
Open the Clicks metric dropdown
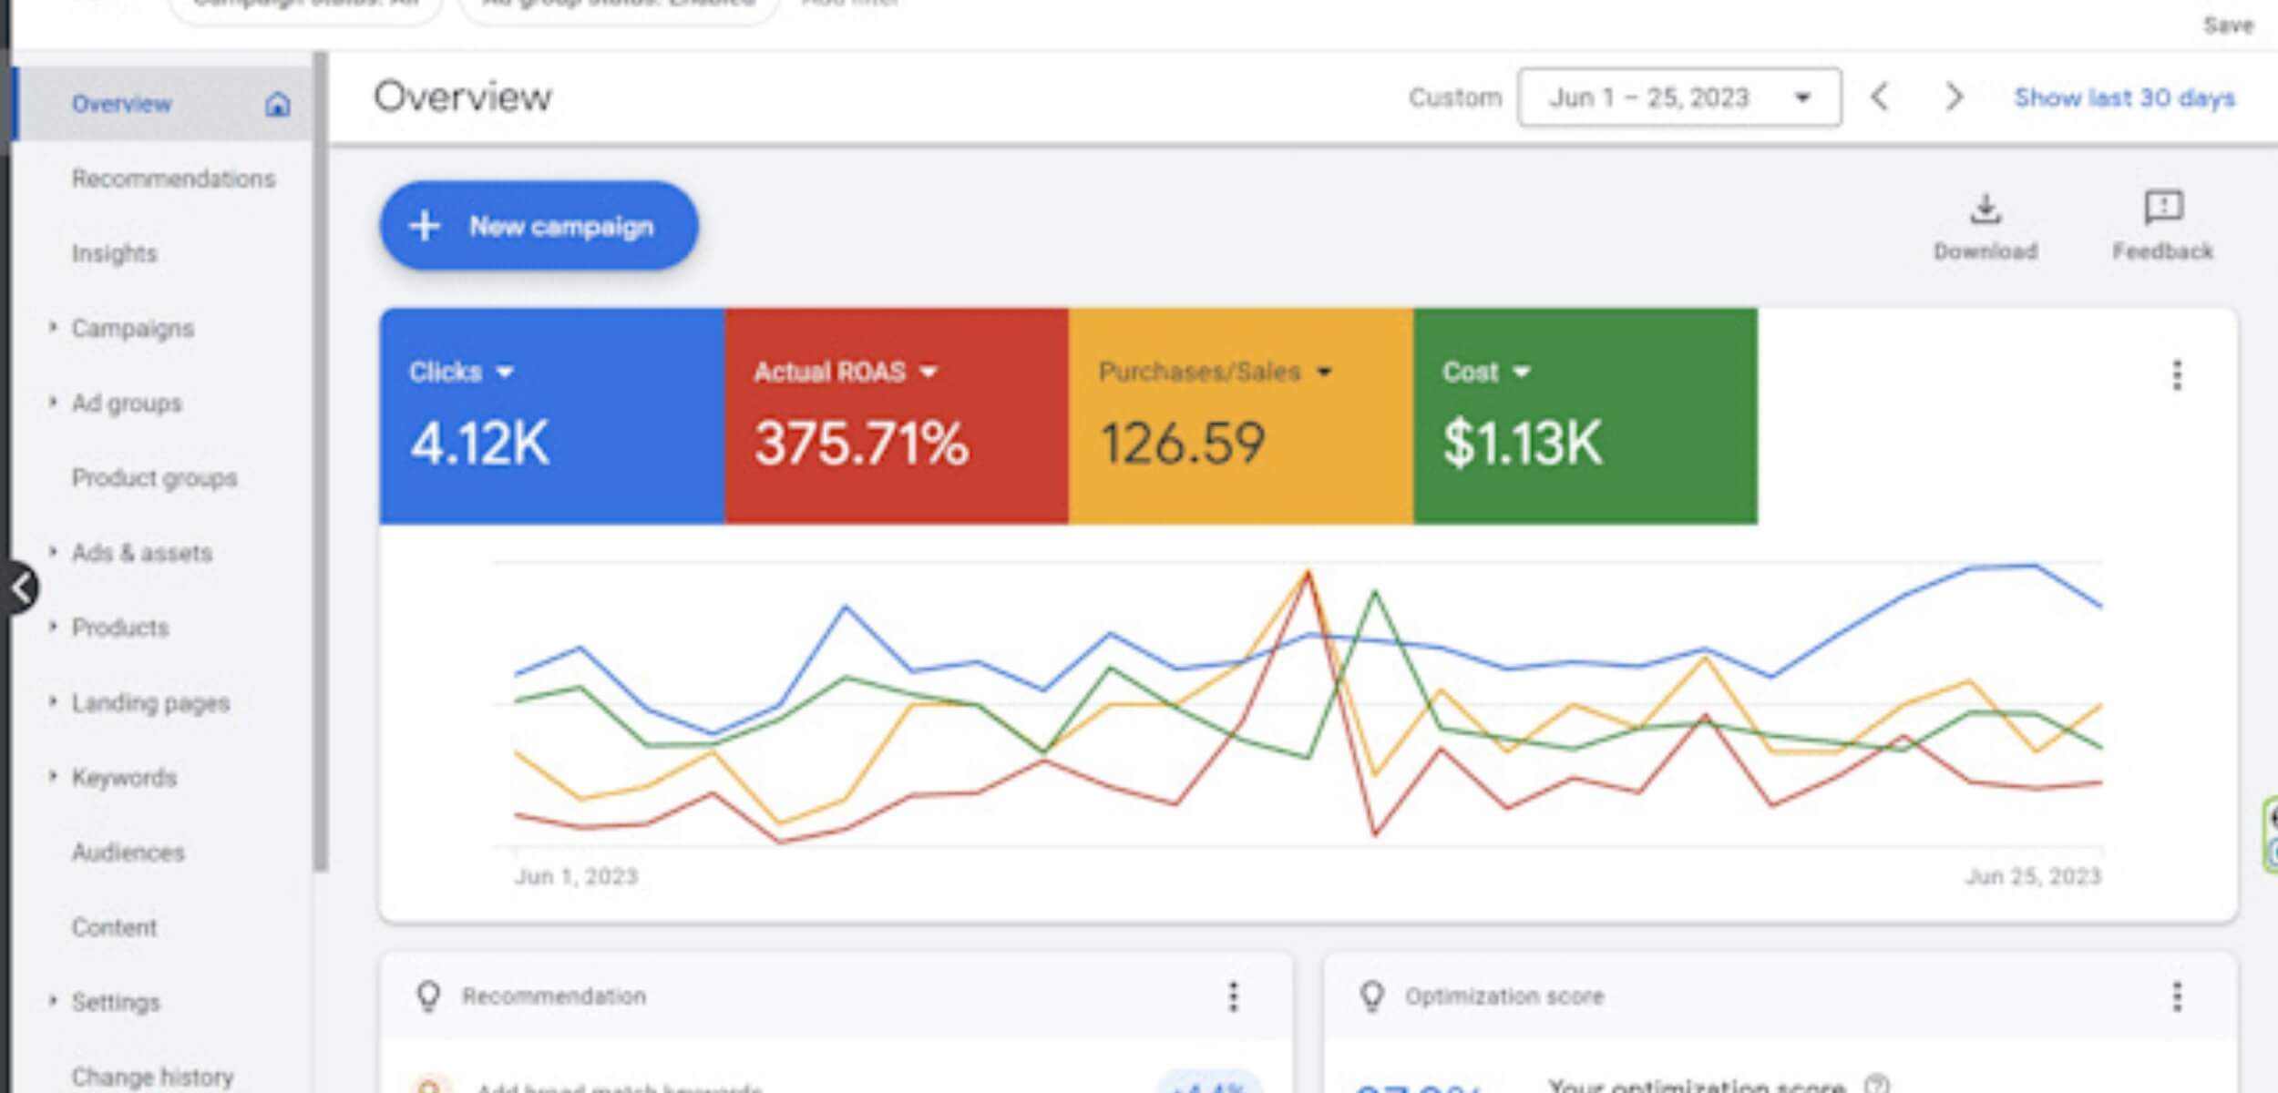[505, 372]
